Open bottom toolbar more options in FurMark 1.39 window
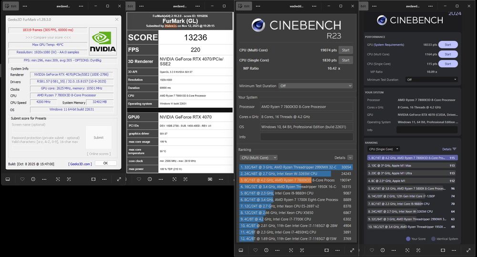 44,179
